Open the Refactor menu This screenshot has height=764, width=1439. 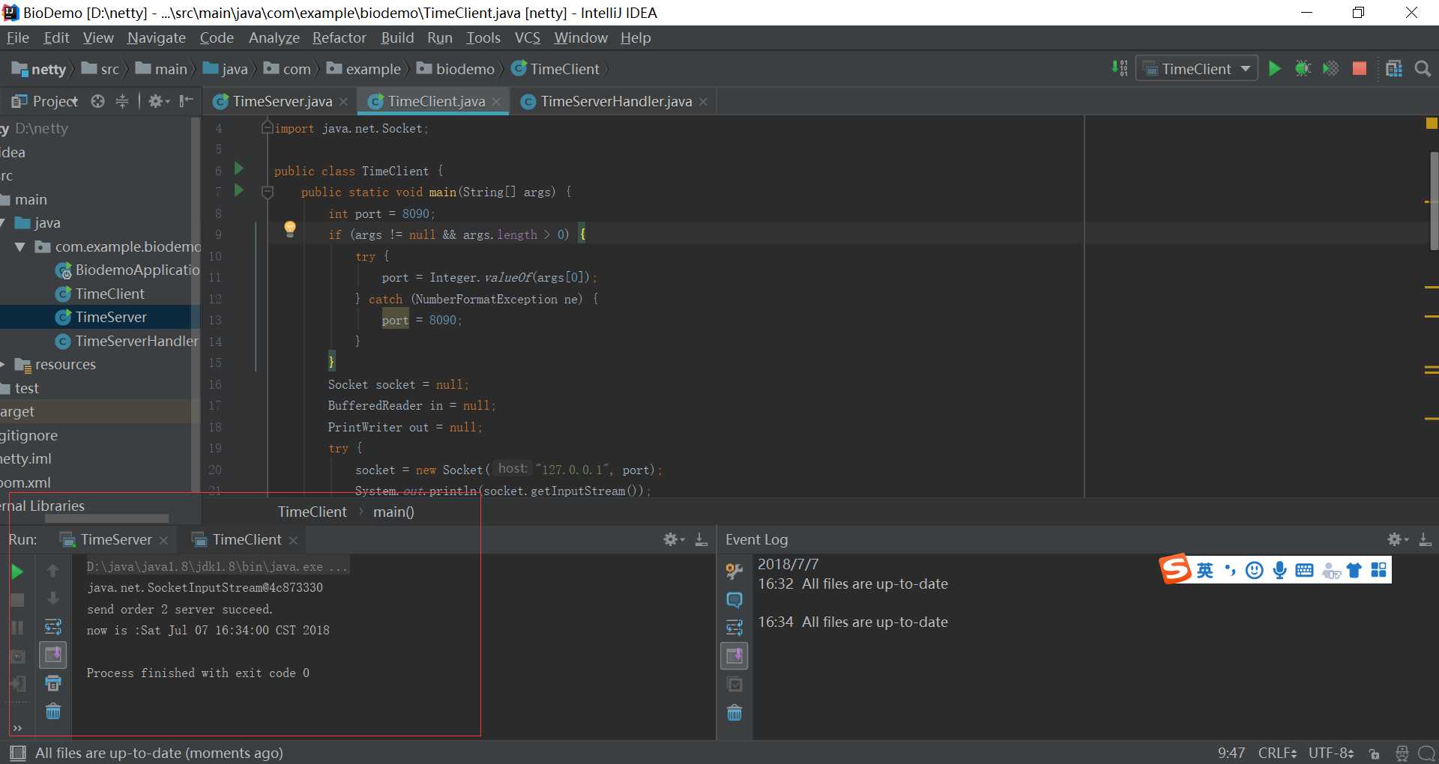(339, 37)
